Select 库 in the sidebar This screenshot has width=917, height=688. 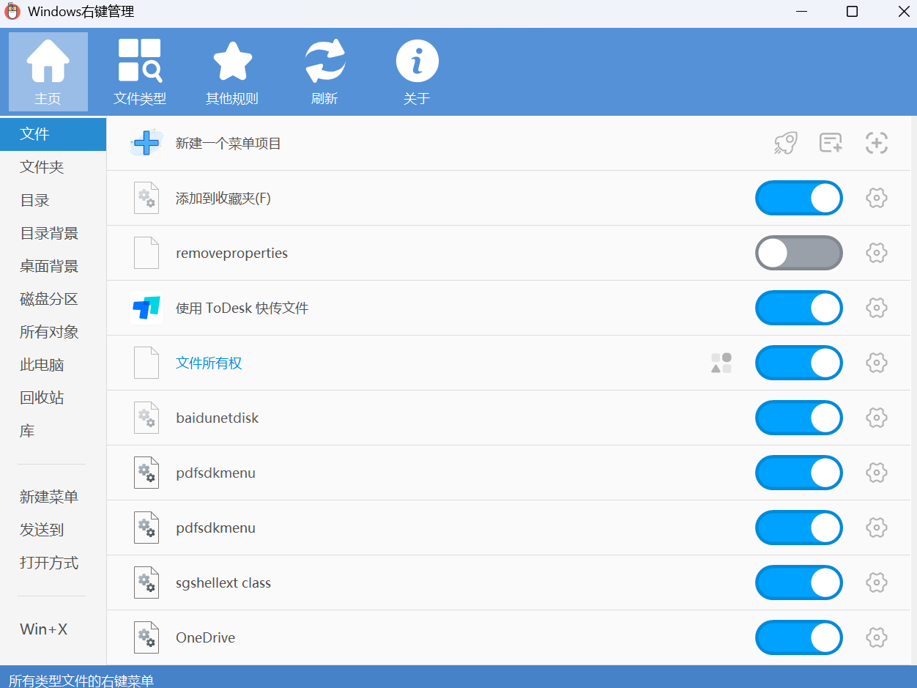point(53,431)
